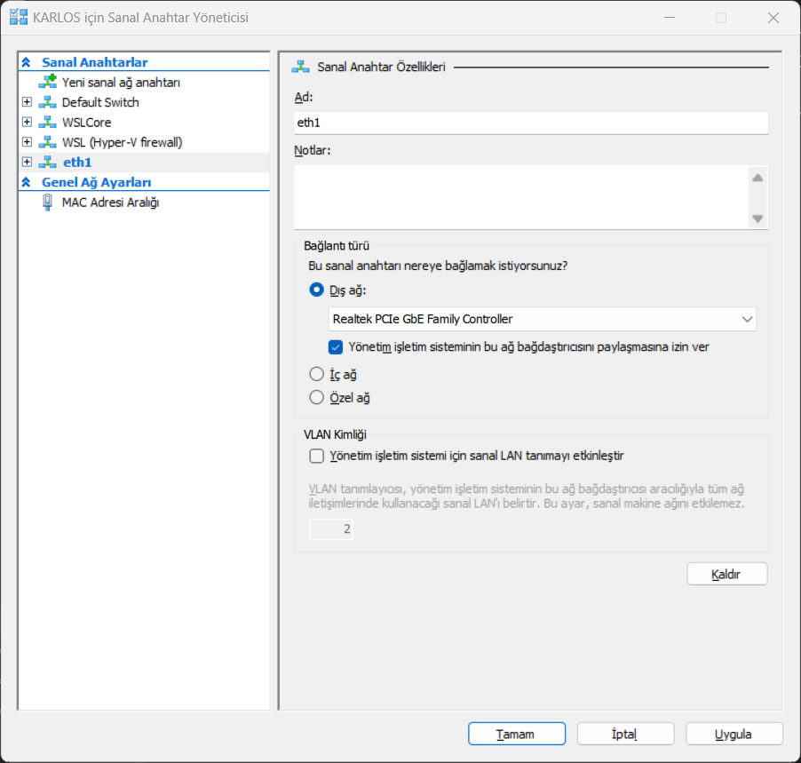Image resolution: width=801 pixels, height=763 pixels.
Task: Click the MAC Adresi Aralığı icon
Action: (47, 203)
